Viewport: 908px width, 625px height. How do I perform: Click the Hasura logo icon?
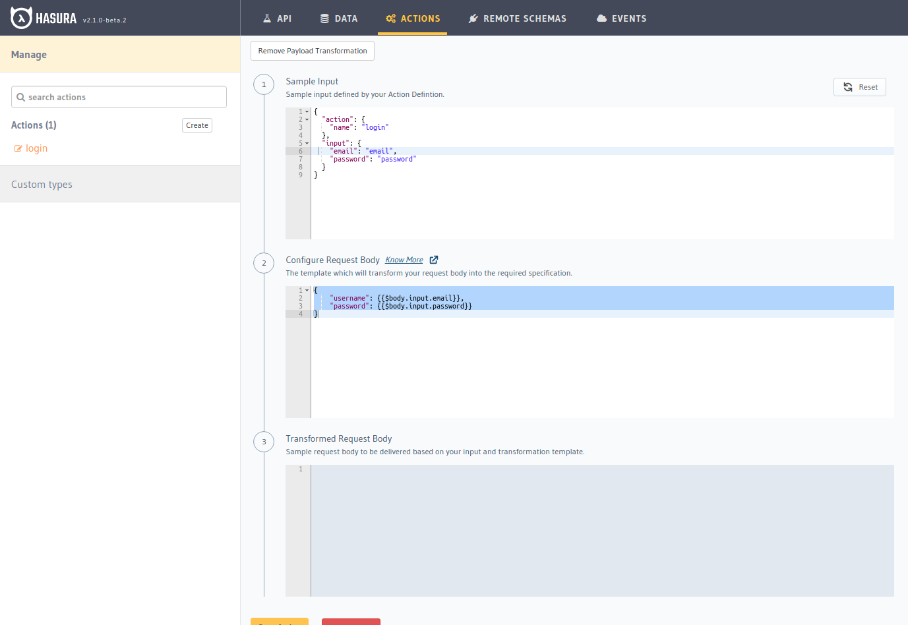point(21,18)
